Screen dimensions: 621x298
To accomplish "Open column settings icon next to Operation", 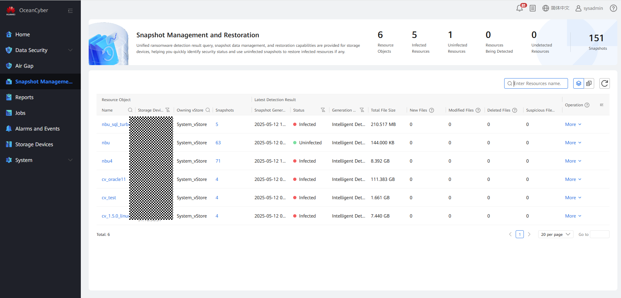I will click(601, 105).
